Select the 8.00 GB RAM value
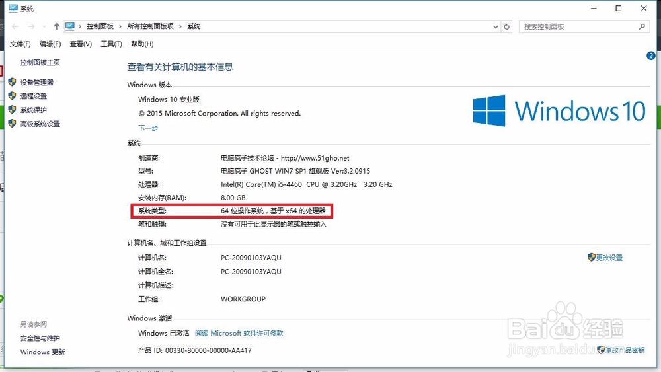The image size is (661, 372). click(x=233, y=198)
